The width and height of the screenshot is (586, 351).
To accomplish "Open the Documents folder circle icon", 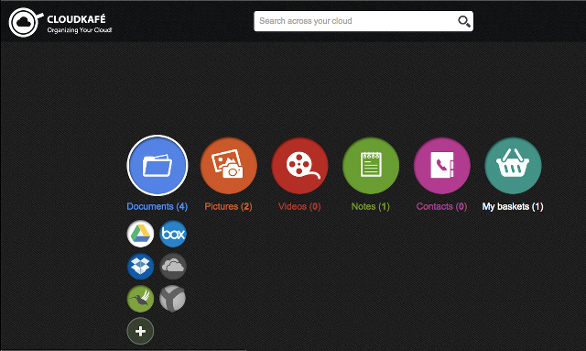I will point(157,165).
